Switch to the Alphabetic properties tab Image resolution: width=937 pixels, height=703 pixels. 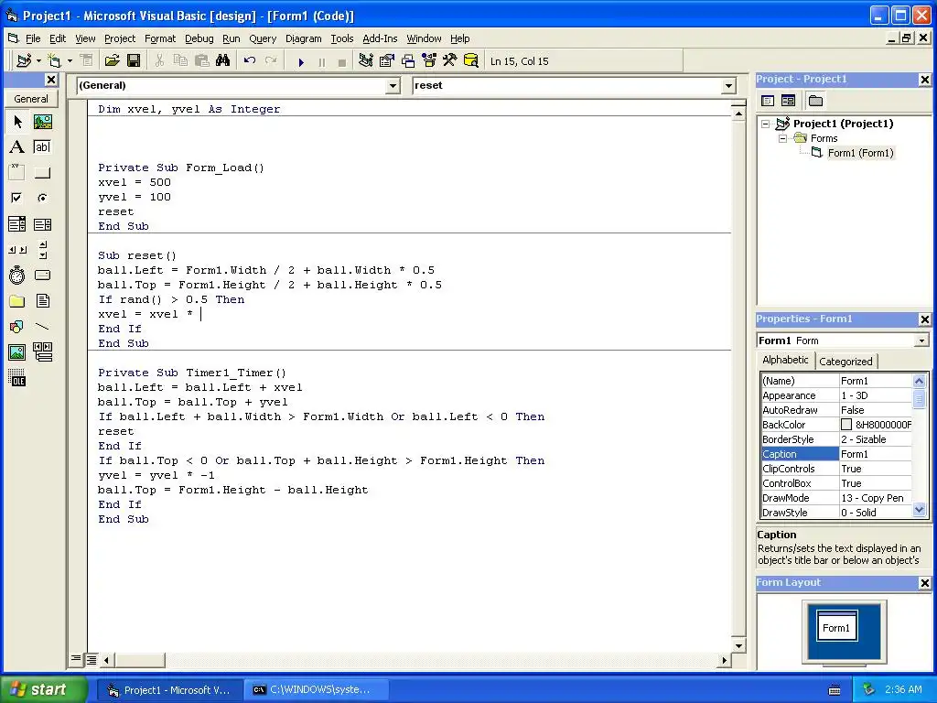785,360
